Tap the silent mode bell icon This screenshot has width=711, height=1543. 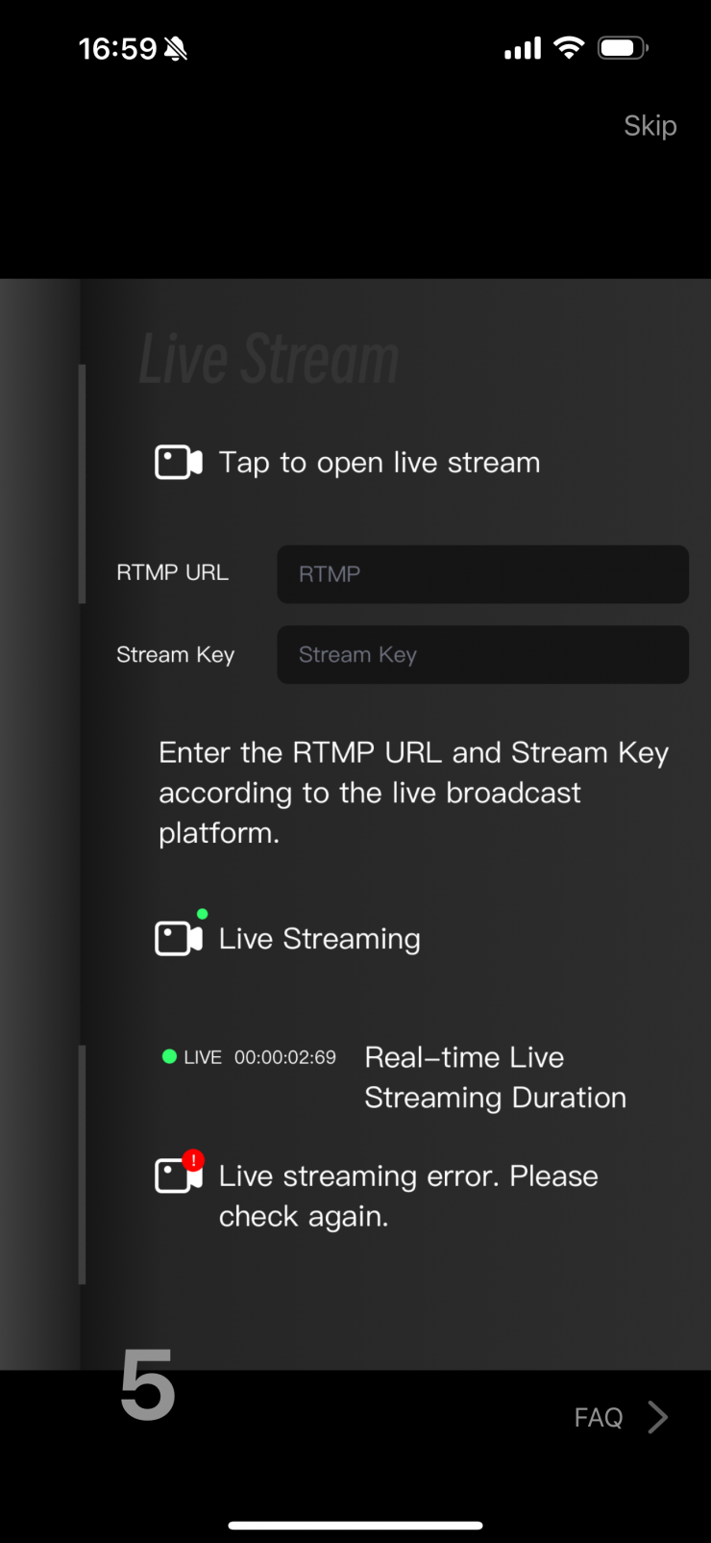(x=176, y=49)
